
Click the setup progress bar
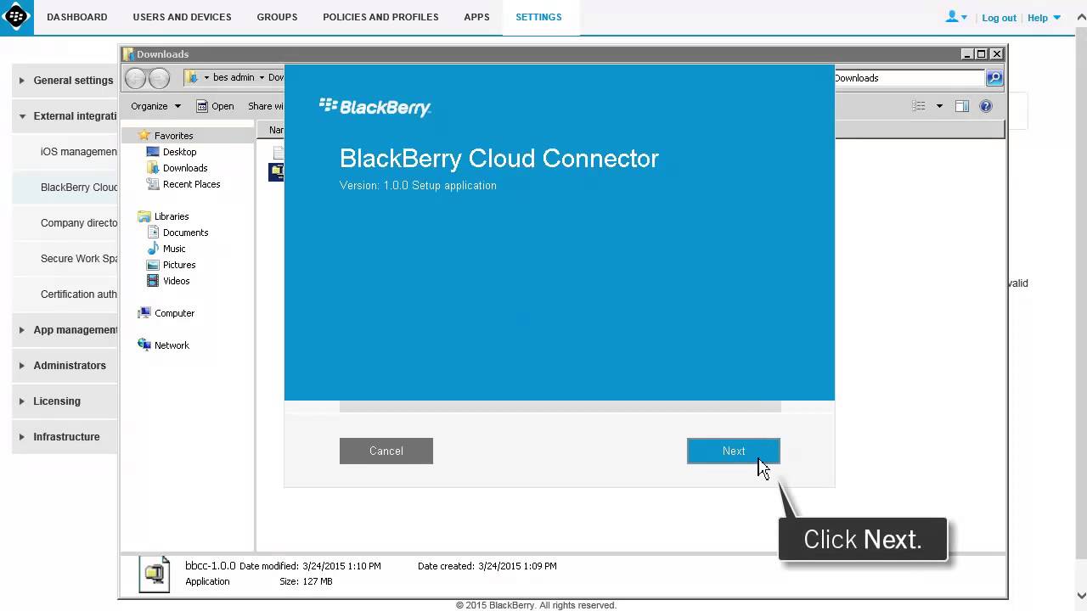click(x=560, y=407)
